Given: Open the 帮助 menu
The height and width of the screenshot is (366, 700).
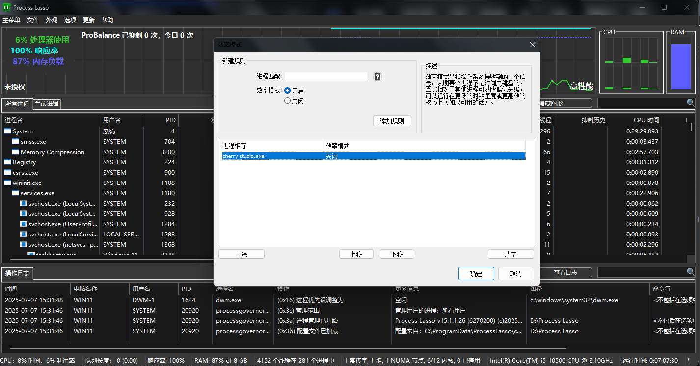Looking at the screenshot, I should click(108, 20).
